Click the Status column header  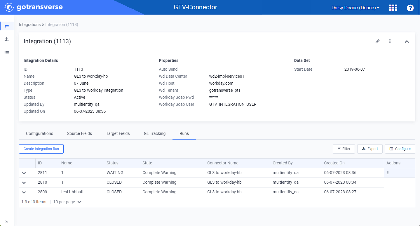click(x=112, y=163)
